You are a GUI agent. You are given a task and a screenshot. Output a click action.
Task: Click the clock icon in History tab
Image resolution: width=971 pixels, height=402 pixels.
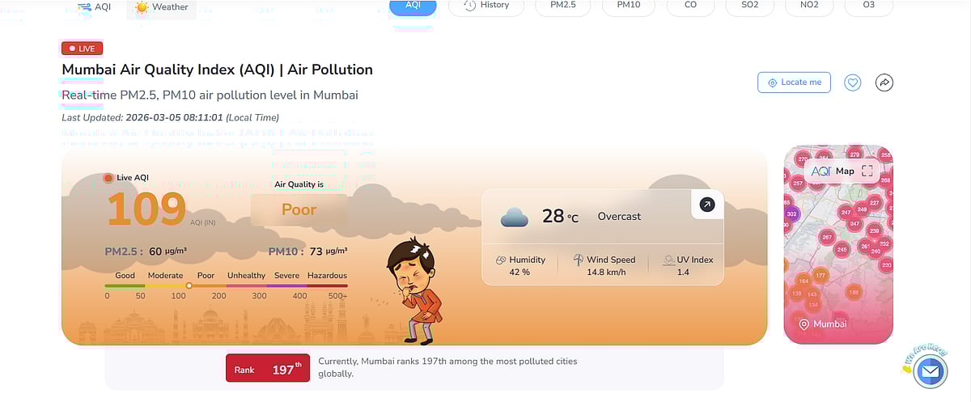tap(469, 6)
